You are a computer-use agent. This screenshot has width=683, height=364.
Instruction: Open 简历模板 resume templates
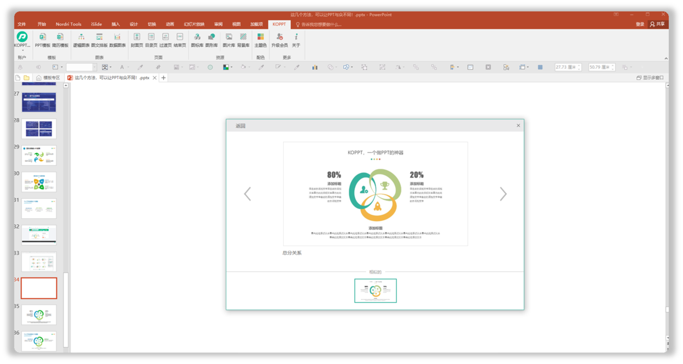click(x=60, y=40)
